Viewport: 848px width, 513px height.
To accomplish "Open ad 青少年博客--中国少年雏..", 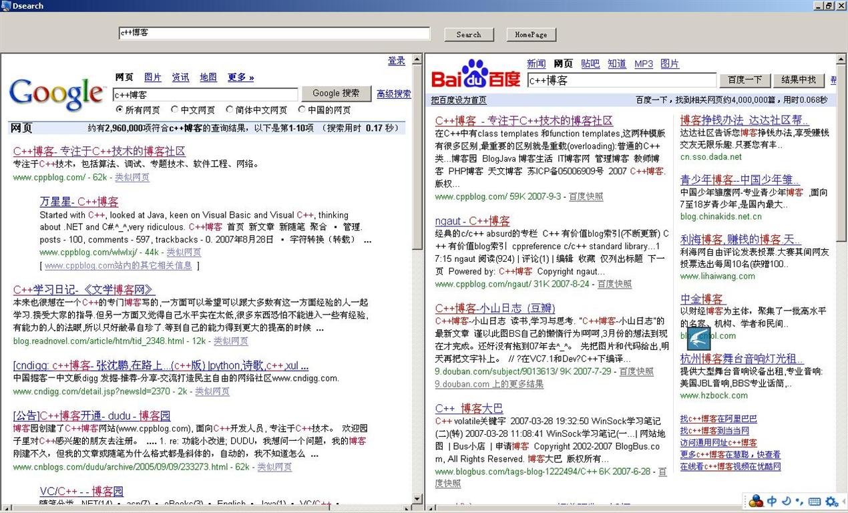I will point(740,180).
